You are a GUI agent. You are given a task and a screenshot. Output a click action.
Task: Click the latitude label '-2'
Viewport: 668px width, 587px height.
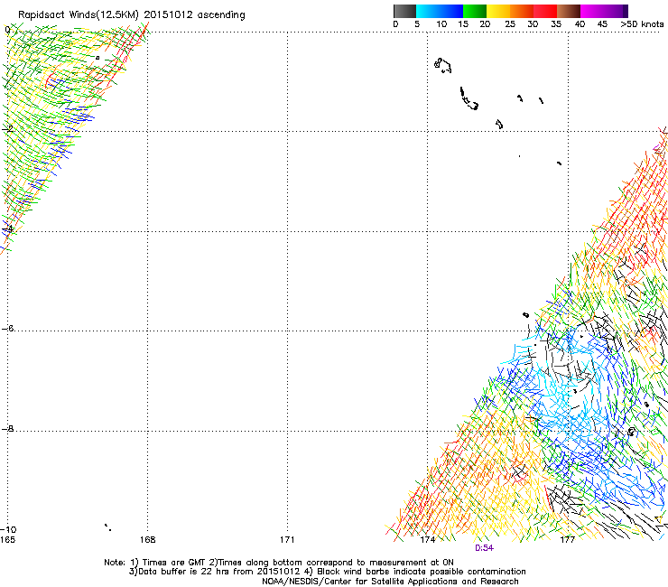point(7,128)
